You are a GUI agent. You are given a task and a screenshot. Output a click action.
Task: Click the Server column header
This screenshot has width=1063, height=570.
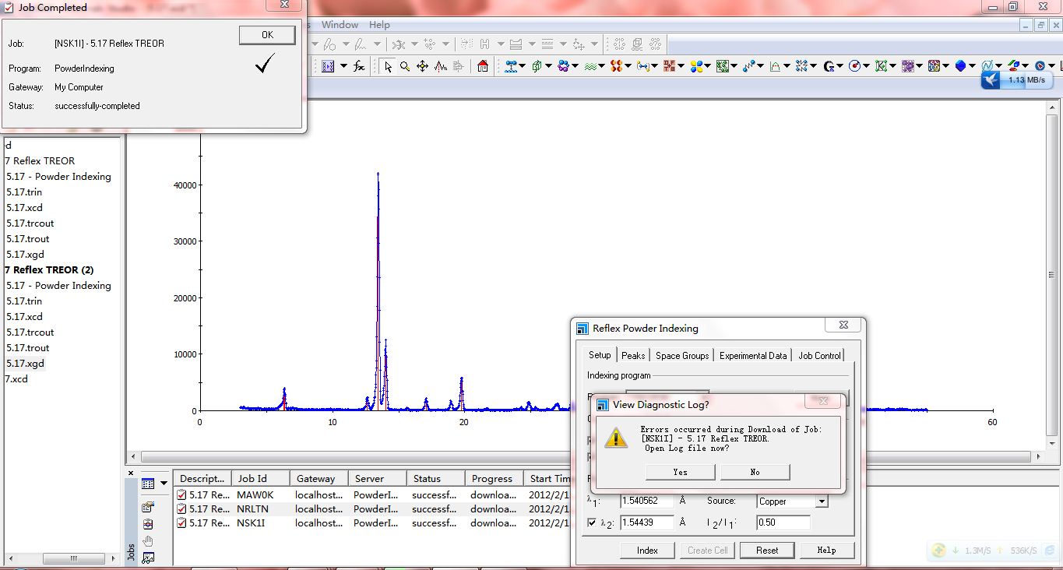click(x=378, y=479)
